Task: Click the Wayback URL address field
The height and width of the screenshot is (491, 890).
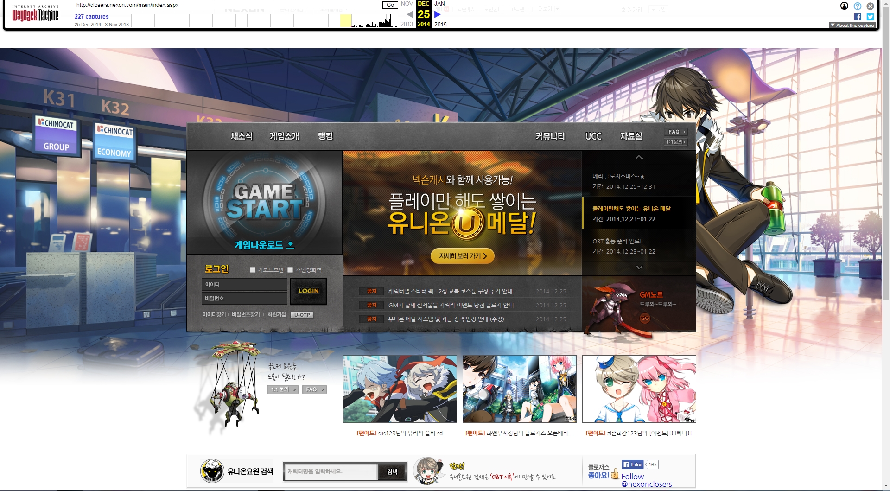Action: tap(228, 5)
